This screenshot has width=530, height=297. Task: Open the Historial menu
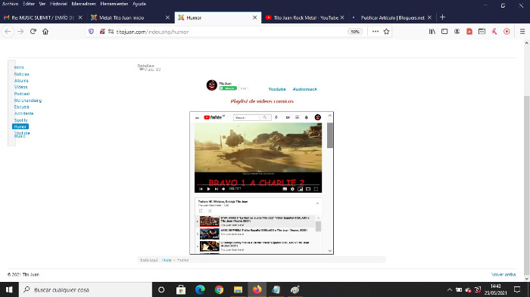[58, 4]
